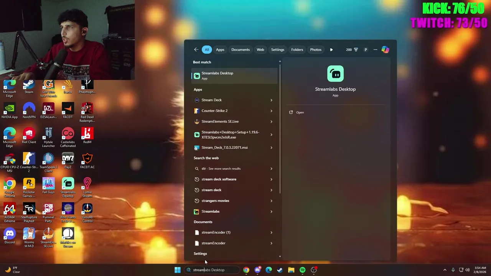
Task: Open Spotify from the taskbar
Action: click(302, 270)
